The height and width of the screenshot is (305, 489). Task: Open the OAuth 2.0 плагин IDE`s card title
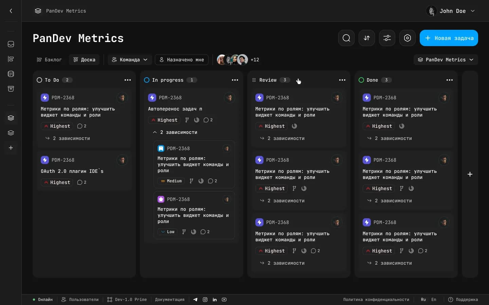coord(72,171)
